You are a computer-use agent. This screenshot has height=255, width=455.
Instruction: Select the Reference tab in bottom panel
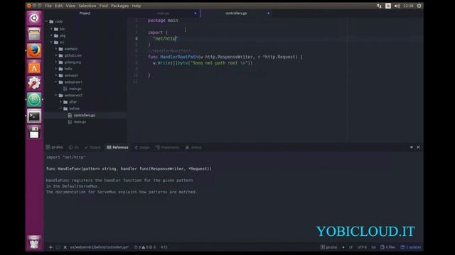click(x=117, y=147)
